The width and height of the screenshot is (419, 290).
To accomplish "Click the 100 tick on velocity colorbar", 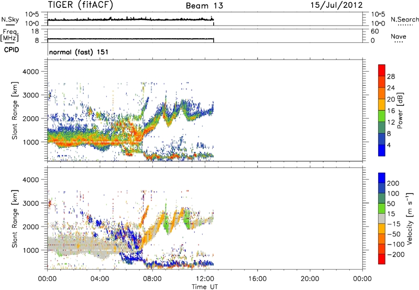I will tap(393, 193).
